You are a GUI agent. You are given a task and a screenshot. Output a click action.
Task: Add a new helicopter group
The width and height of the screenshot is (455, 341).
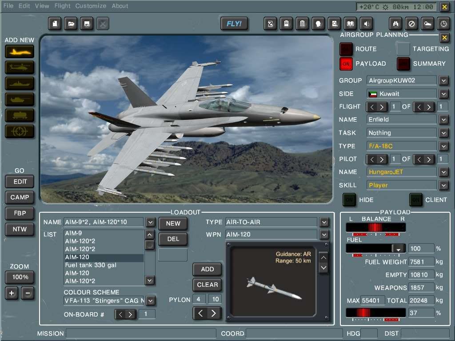[20, 67]
